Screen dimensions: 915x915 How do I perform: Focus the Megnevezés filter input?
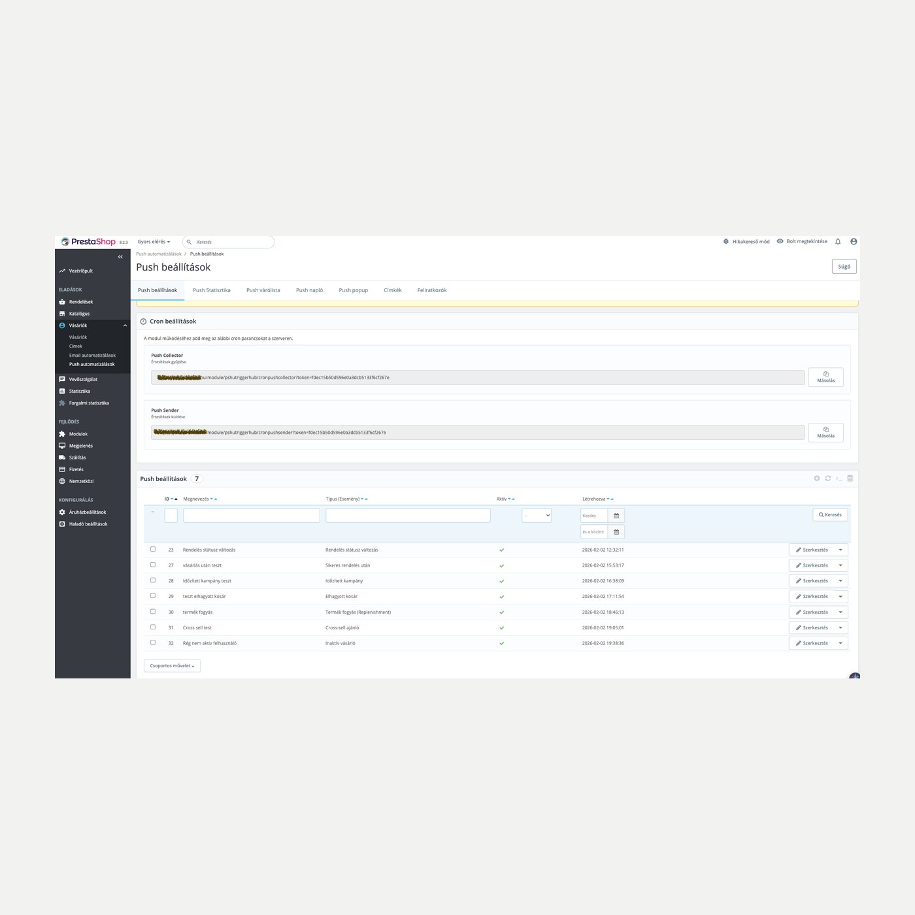pos(252,516)
